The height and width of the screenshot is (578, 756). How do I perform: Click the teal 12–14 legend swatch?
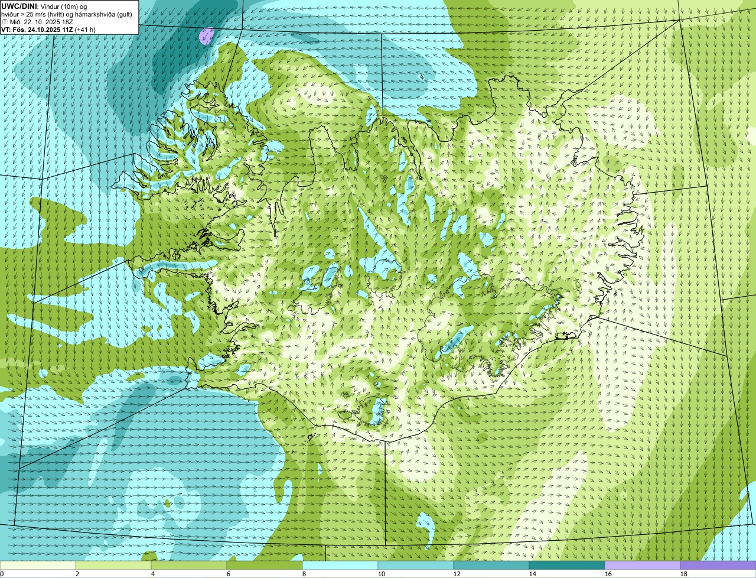491,566
